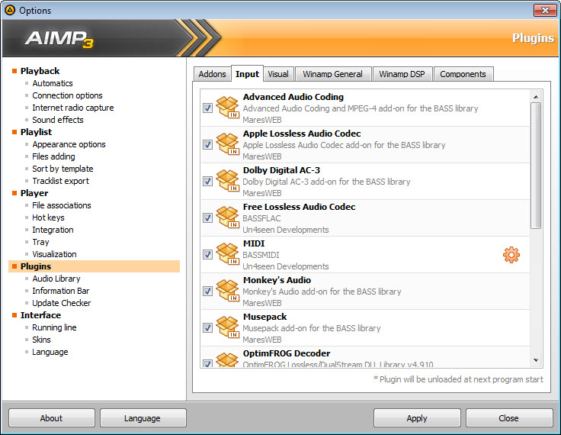Click the Free Lossless Audio Codec plugin icon
The image size is (561, 435).
click(x=228, y=217)
